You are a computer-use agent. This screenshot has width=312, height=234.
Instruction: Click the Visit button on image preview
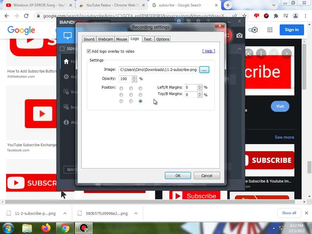click(280, 106)
